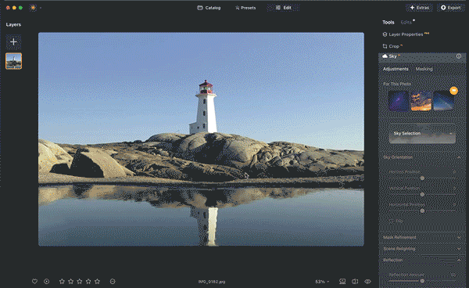Add a new layer with plus button
Image resolution: width=469 pixels, height=288 pixels.
(13, 41)
